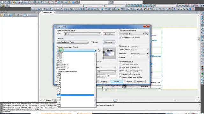The width and height of the screenshot is (204, 114).
Task: Open the Качество Максимум dropdown
Action: pos(140,54)
